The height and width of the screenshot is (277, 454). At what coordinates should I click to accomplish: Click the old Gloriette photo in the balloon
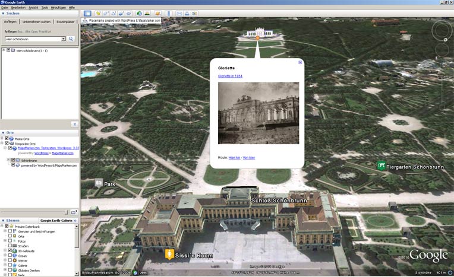(x=258, y=113)
